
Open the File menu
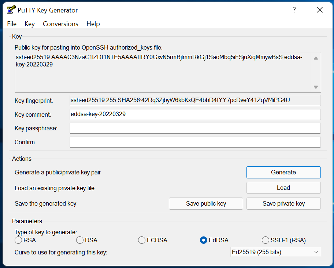11,24
